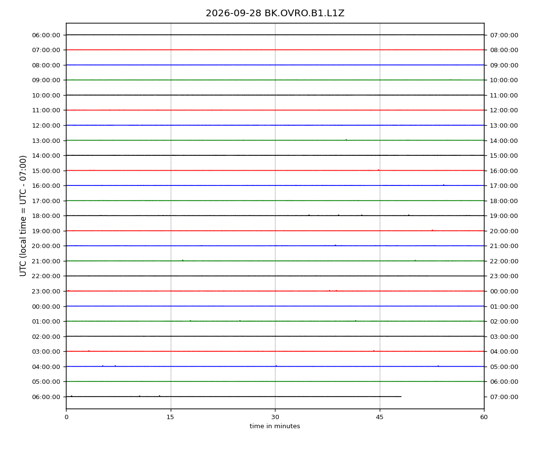
Task: Click the red spike on 19:00:00 trace
Action: pos(432,230)
